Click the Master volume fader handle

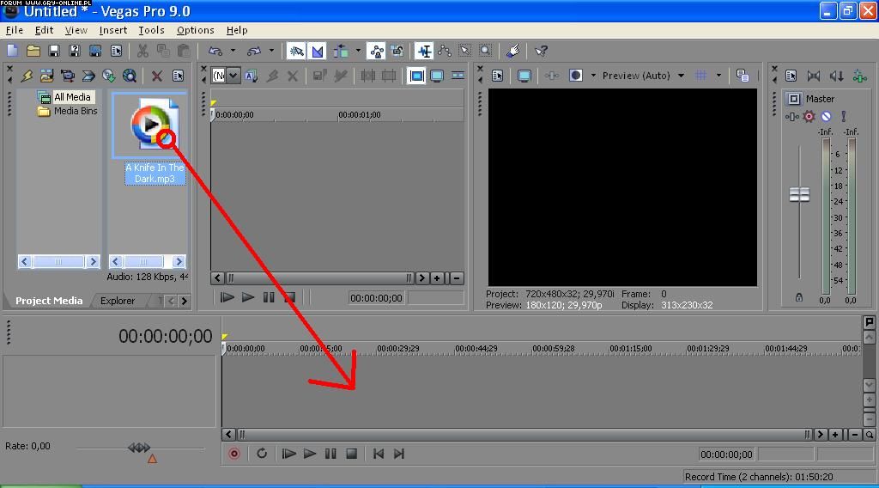tap(799, 195)
